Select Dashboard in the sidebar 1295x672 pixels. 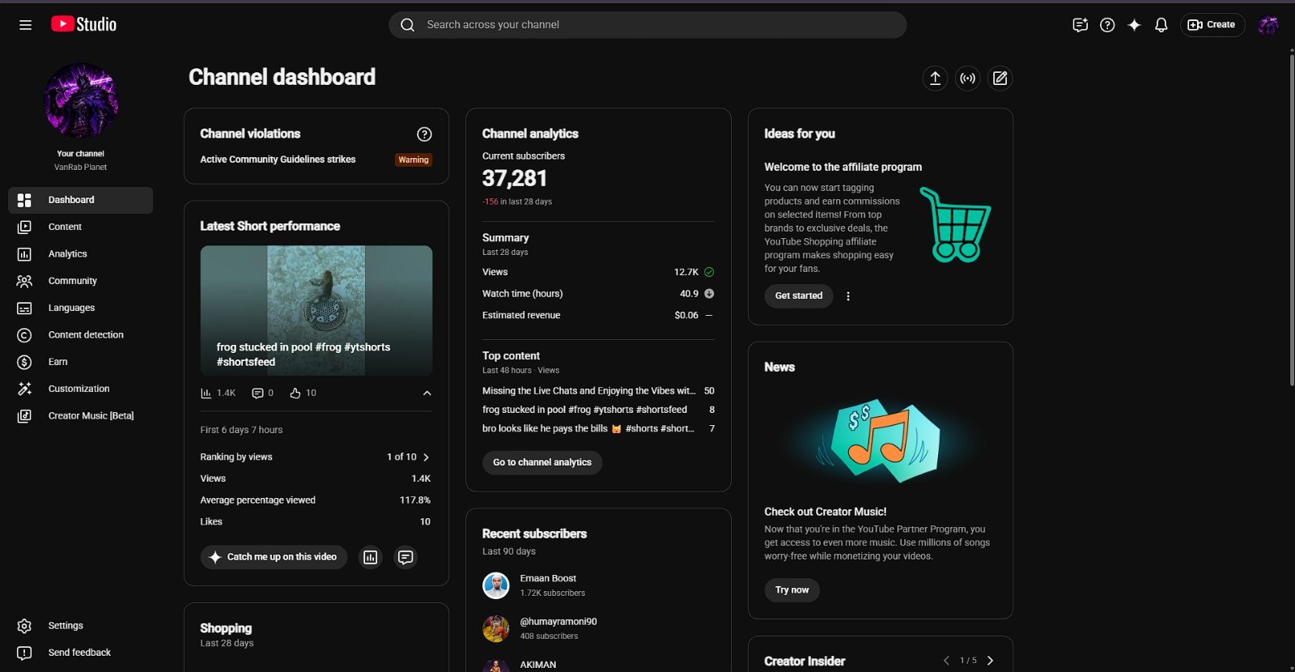pyautogui.click(x=80, y=200)
